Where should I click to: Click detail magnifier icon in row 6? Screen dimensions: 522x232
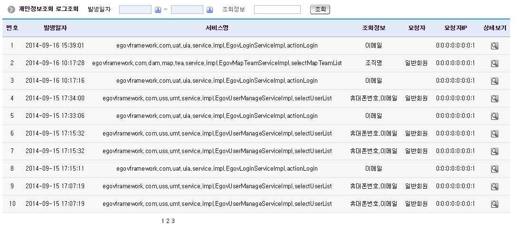[x=494, y=134]
